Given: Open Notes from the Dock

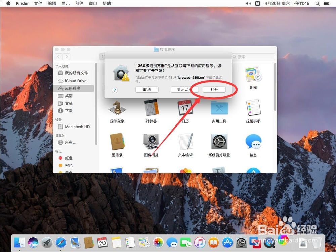Looking at the screenshot, I should point(116,243).
